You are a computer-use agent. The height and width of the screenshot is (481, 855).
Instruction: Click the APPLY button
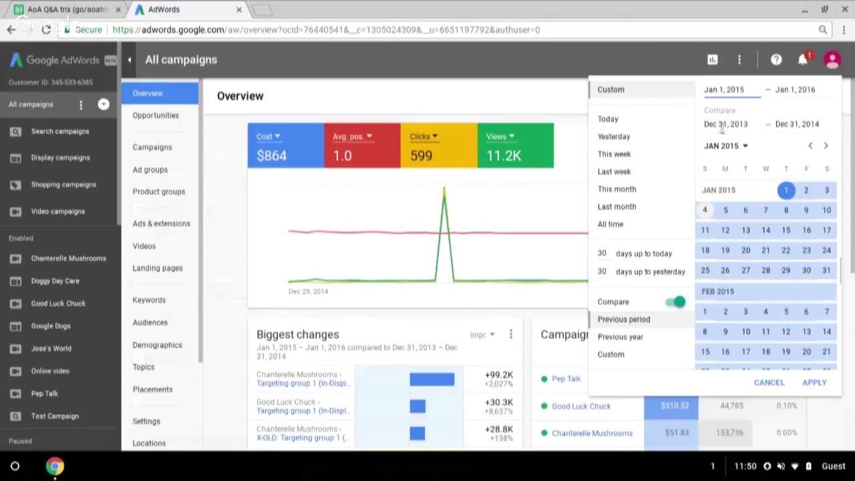point(814,383)
